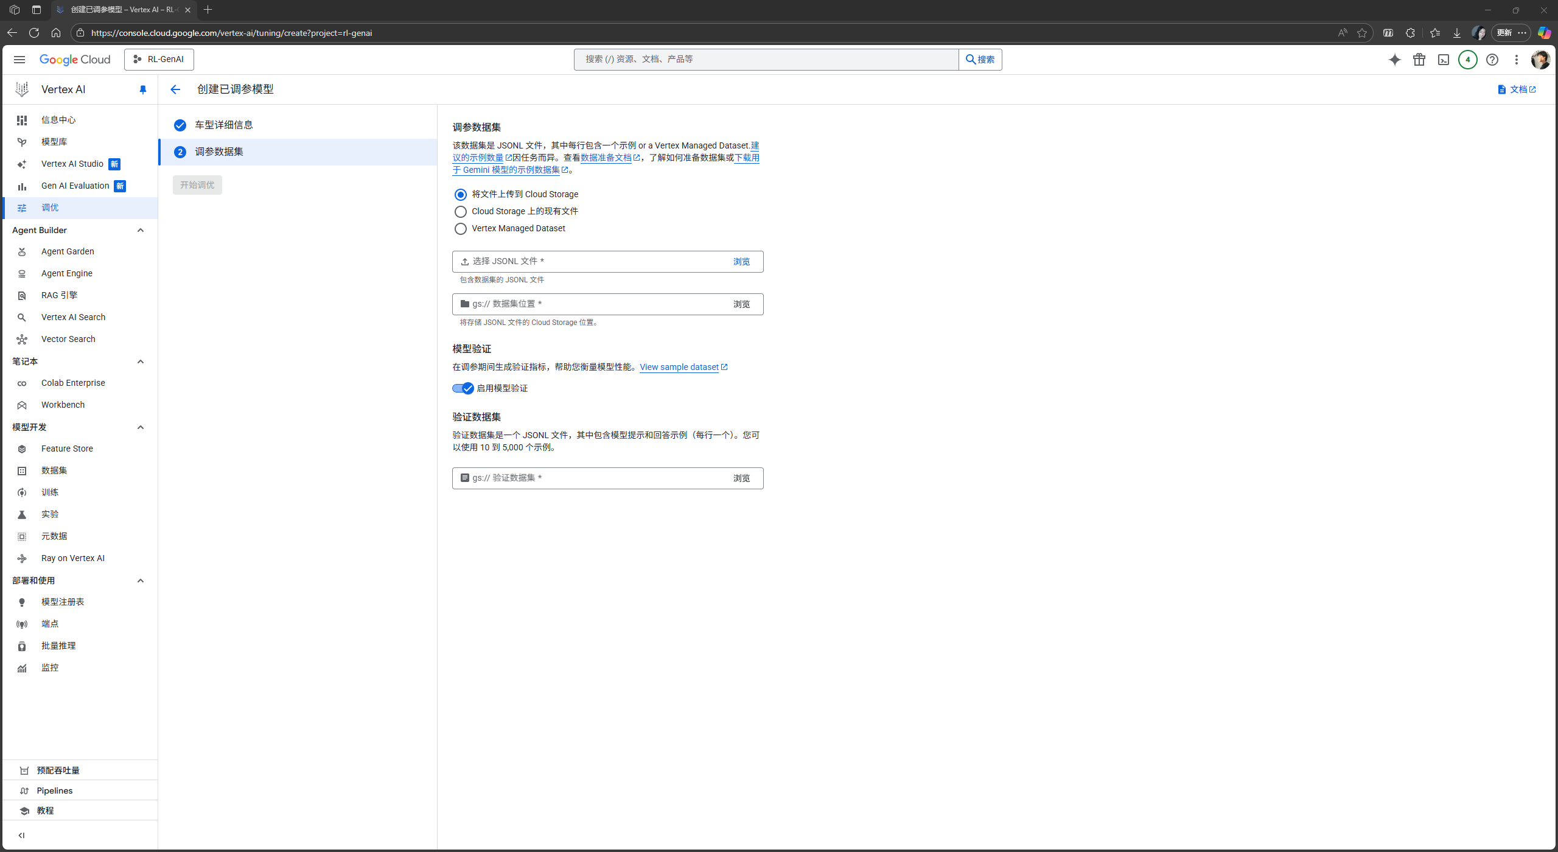Open the 文档 documentation link
This screenshot has width=1558, height=852.
point(1516,89)
